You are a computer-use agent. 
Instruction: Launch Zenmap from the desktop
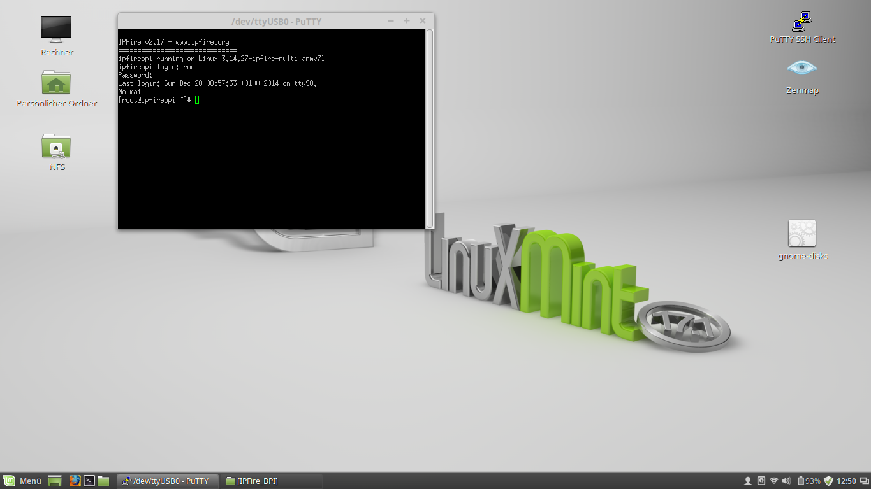[802, 76]
